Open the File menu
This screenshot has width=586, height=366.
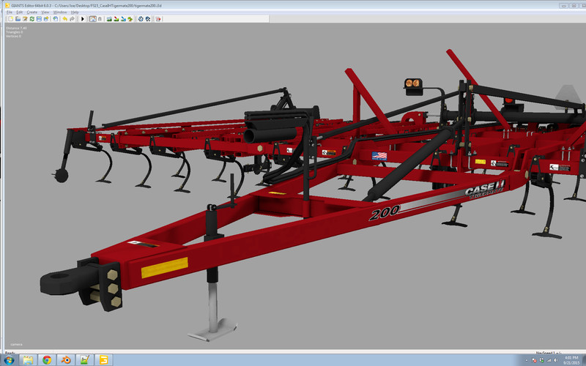point(10,12)
